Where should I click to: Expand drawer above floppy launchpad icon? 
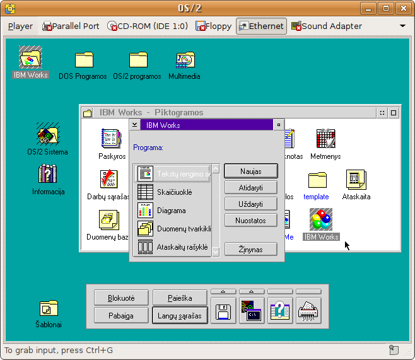pyautogui.click(x=223, y=291)
